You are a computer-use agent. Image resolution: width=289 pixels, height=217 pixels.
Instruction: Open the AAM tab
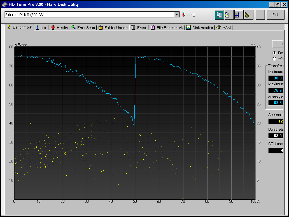point(223,28)
